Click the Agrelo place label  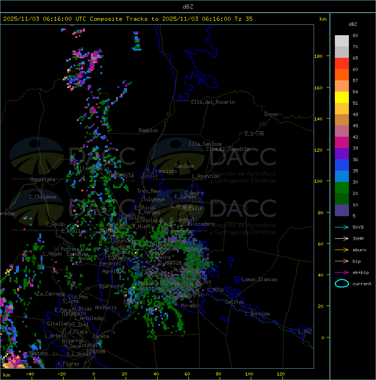[110, 271]
